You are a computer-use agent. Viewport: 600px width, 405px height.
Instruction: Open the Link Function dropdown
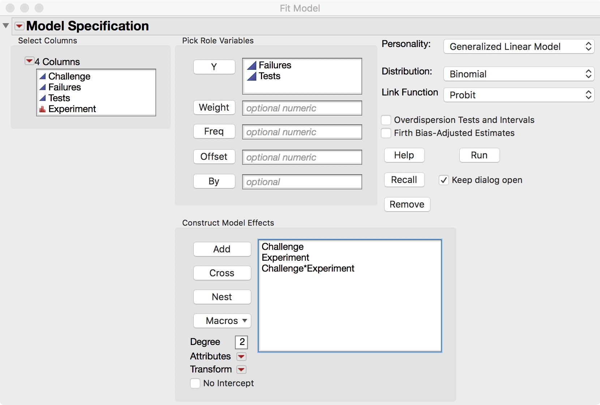(518, 95)
